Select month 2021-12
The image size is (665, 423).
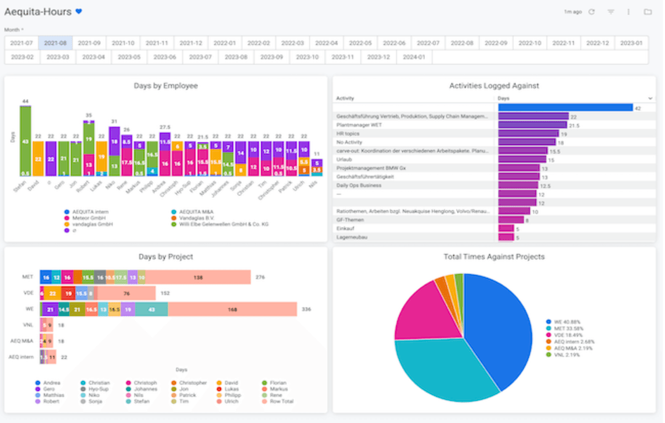click(191, 43)
